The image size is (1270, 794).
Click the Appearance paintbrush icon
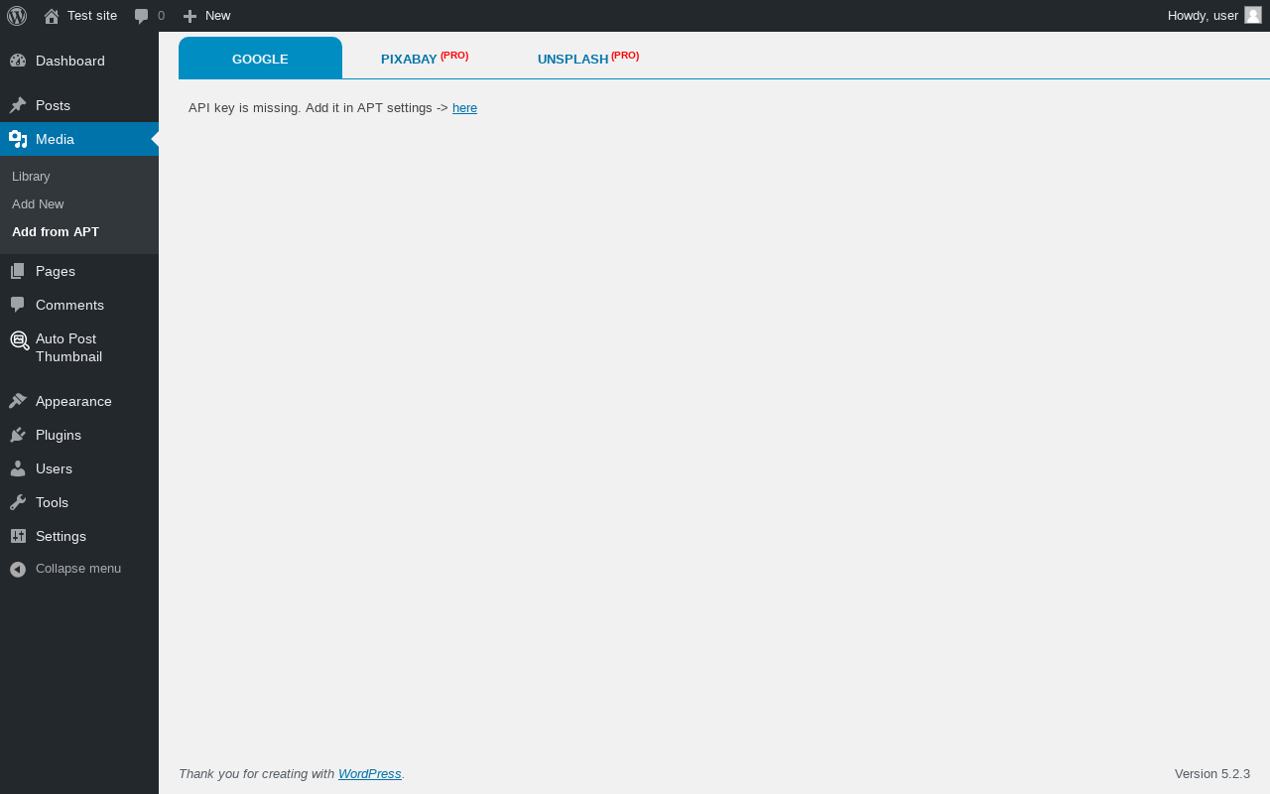click(18, 401)
